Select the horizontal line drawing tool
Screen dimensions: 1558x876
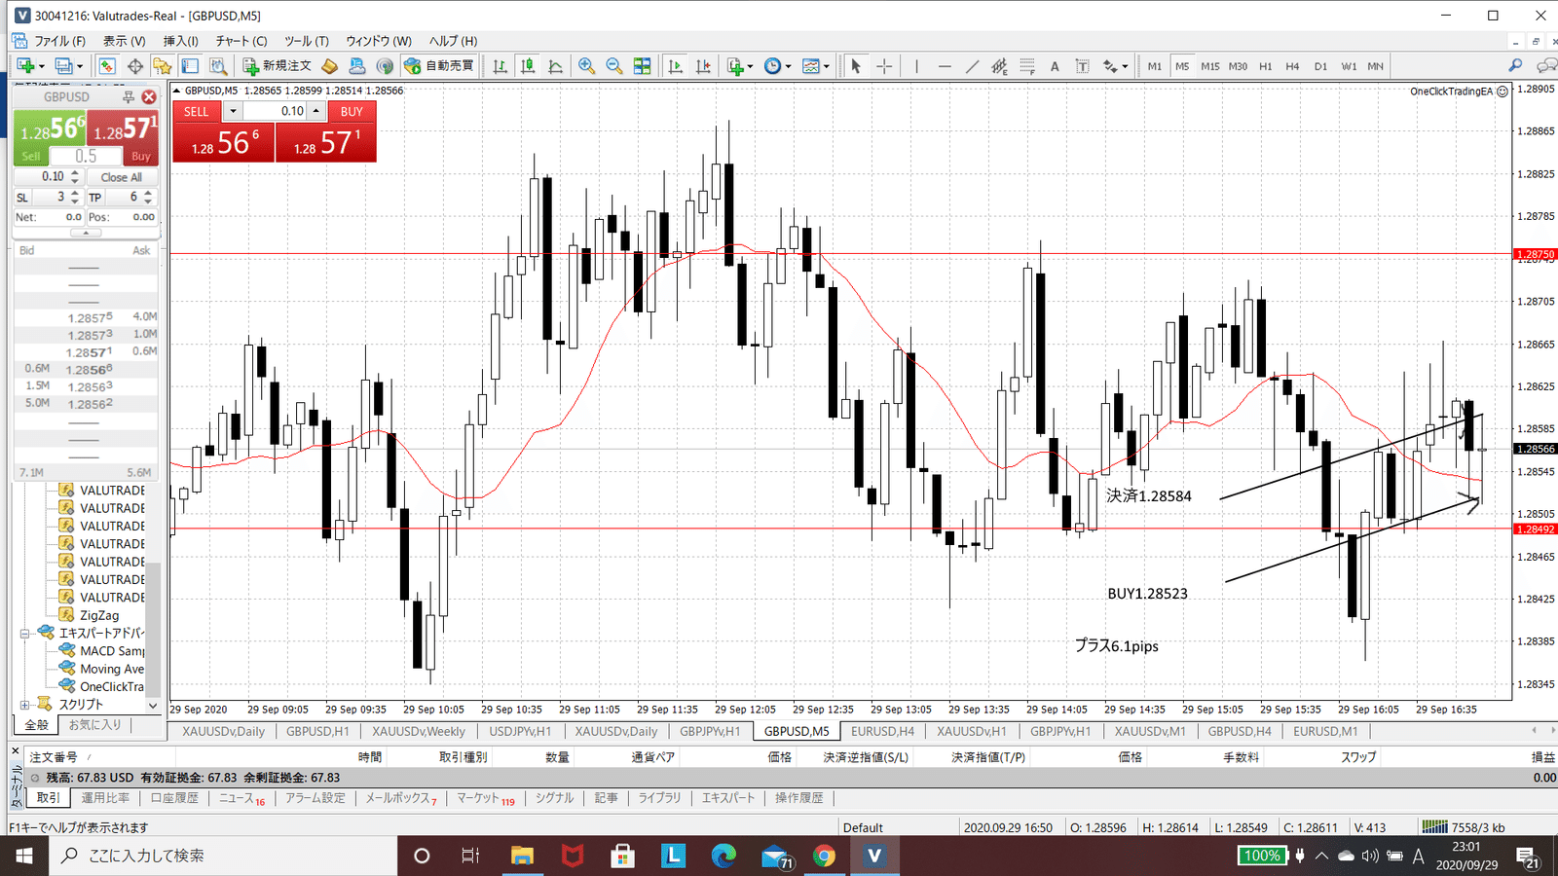tap(945, 66)
